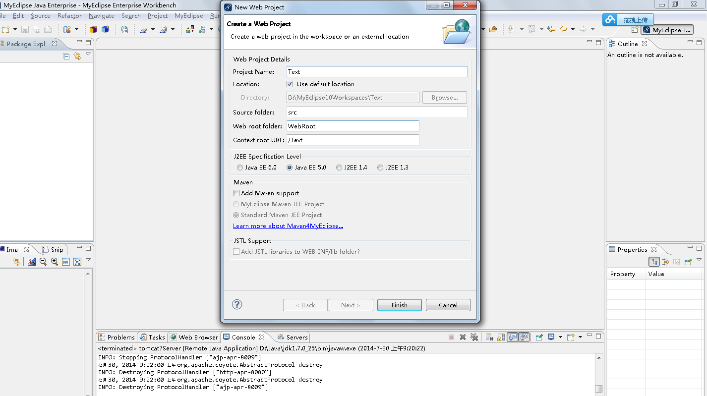Click the run/stop MyEclipse servers icon
This screenshot has width=707, height=396.
[x=202, y=29]
